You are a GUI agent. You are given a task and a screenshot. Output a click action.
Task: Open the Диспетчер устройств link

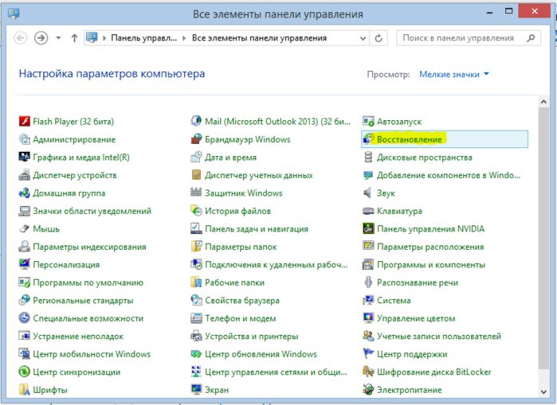(75, 175)
